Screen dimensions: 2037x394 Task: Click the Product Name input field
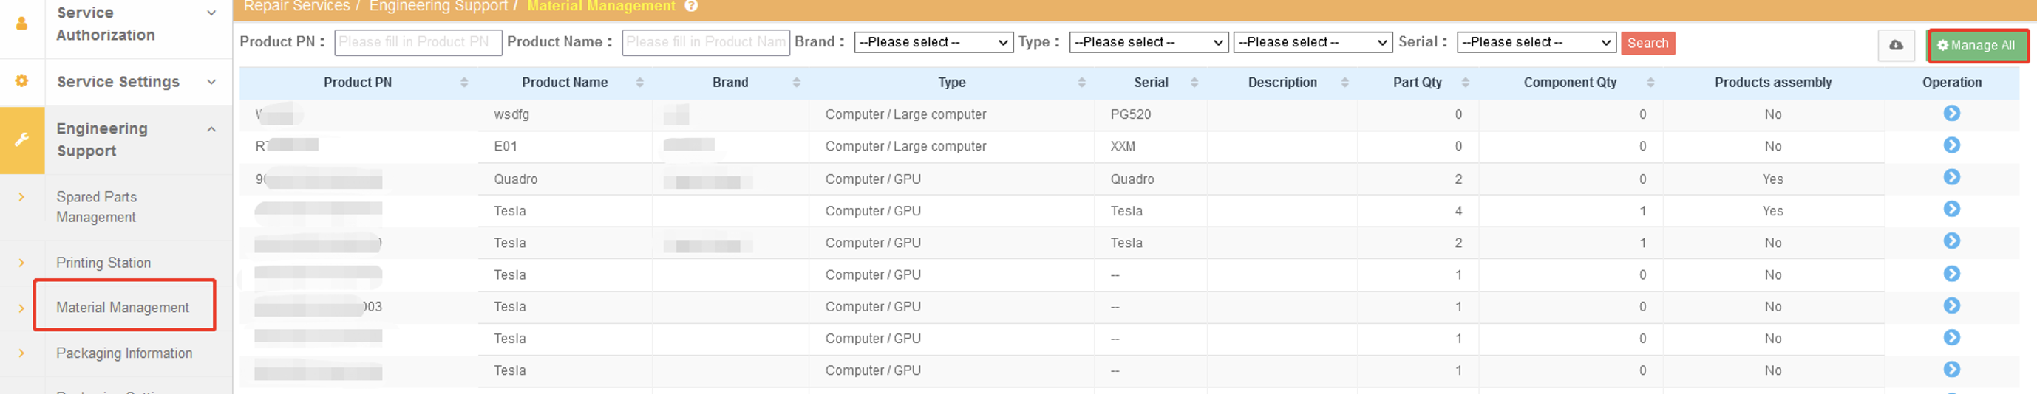click(705, 43)
